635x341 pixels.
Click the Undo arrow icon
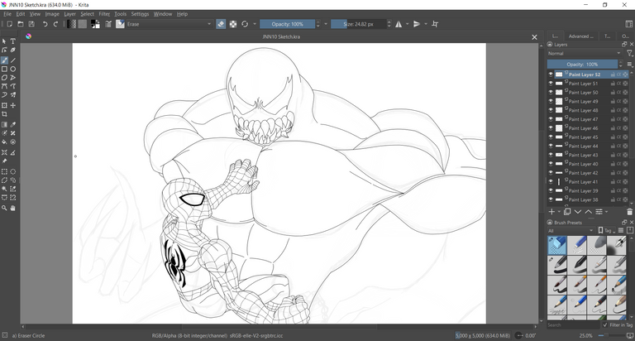[x=45, y=24]
